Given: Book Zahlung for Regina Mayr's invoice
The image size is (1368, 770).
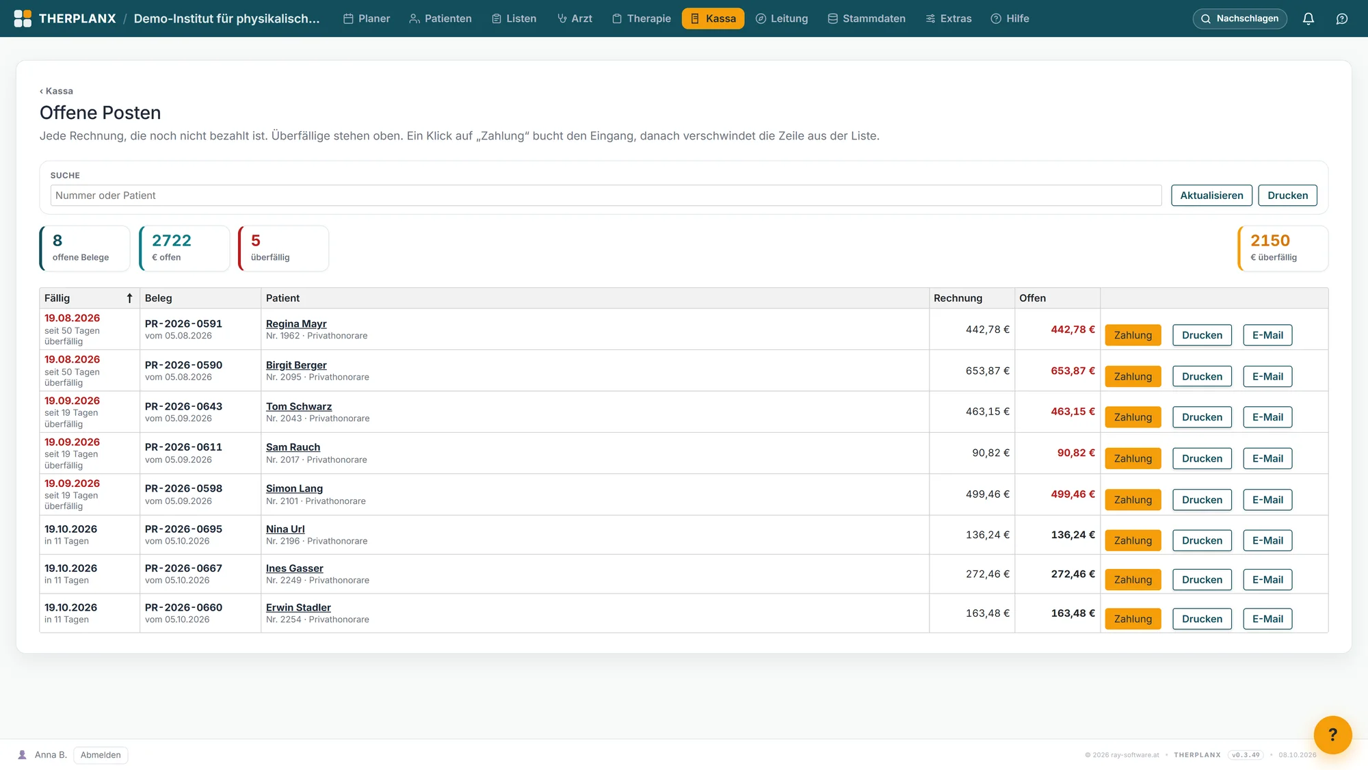Looking at the screenshot, I should [x=1133, y=335].
